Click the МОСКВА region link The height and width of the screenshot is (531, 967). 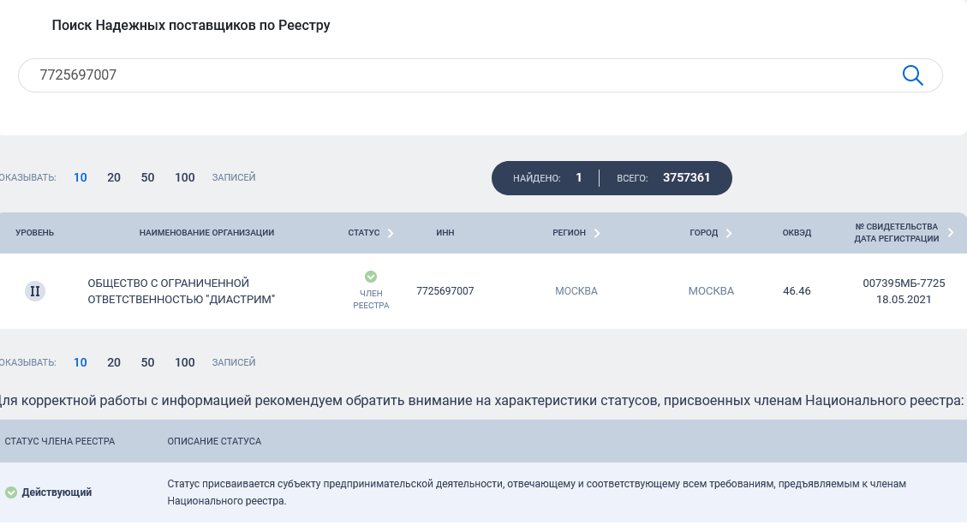click(576, 291)
